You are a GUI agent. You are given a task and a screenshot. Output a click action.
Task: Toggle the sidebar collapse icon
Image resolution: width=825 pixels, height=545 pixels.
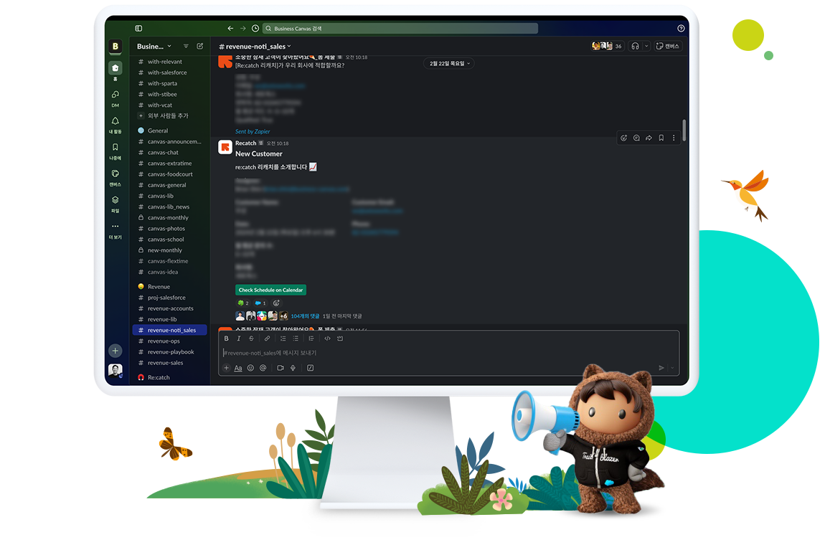(x=138, y=29)
